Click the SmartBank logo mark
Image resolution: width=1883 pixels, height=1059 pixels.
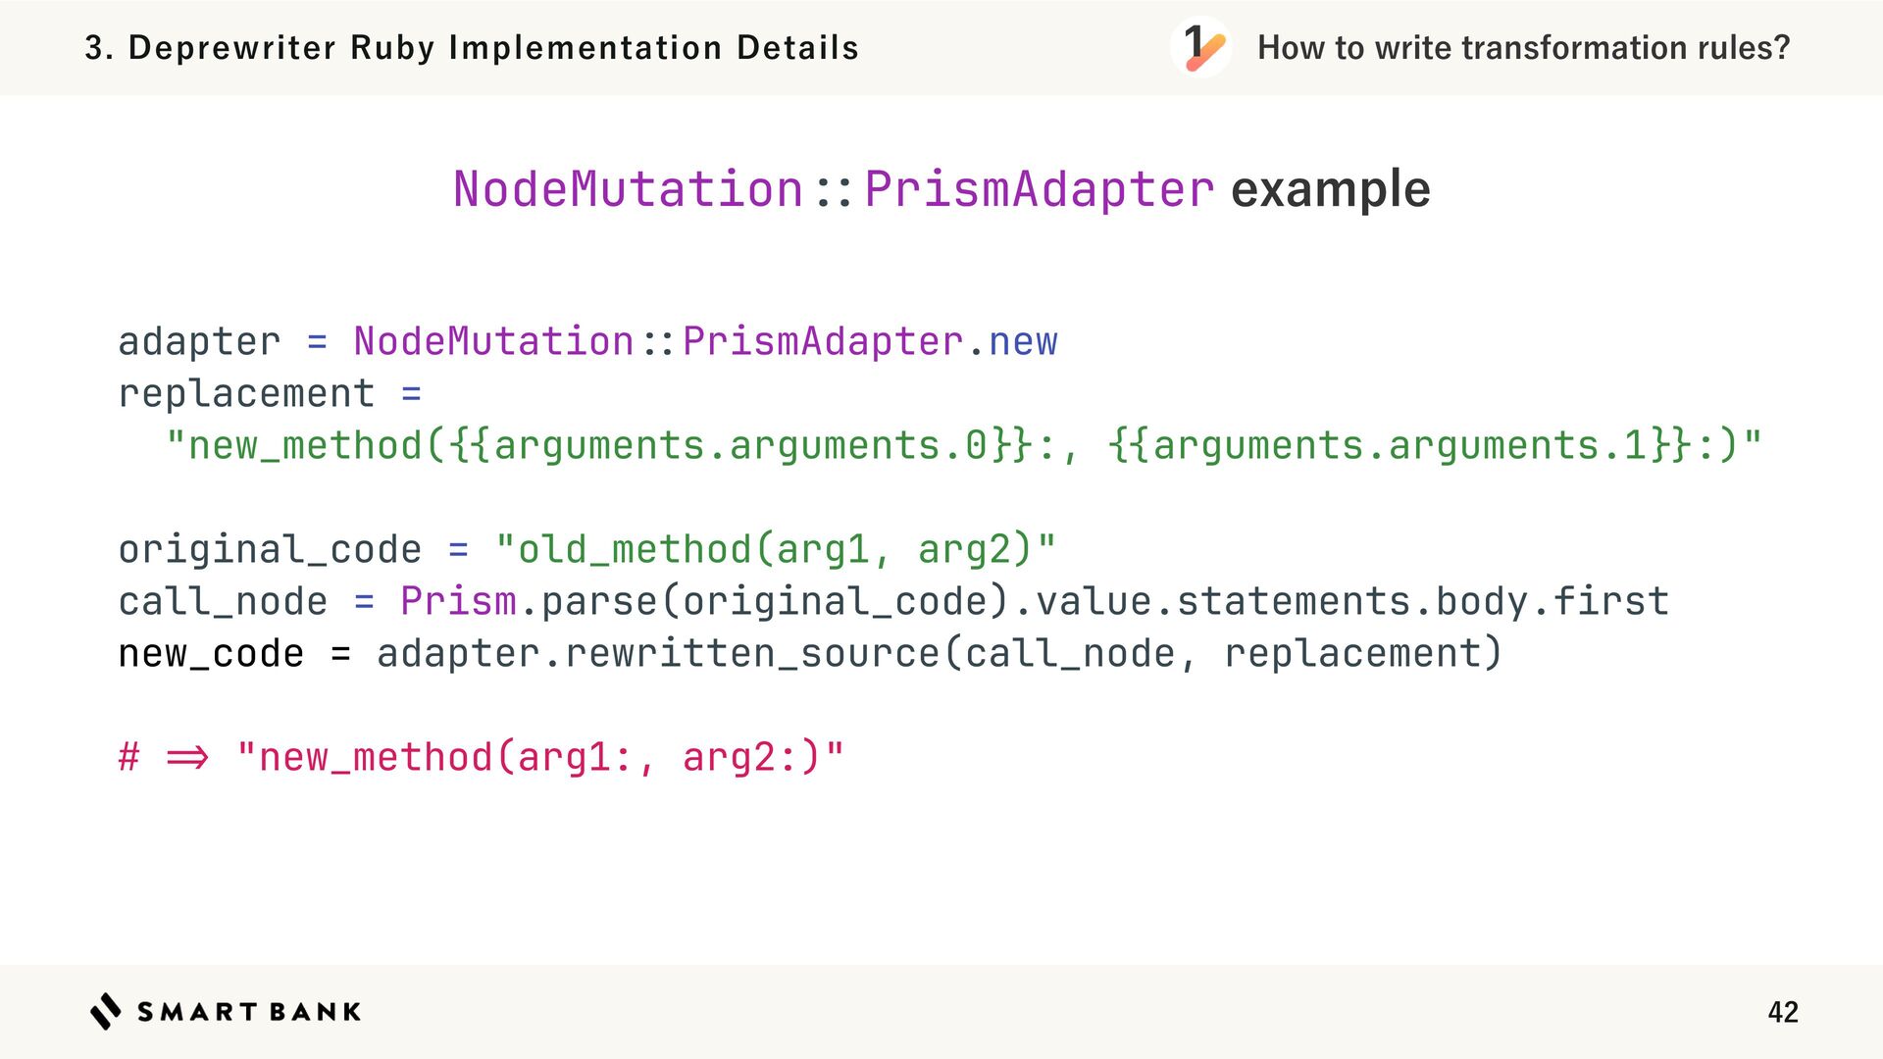tap(105, 1011)
